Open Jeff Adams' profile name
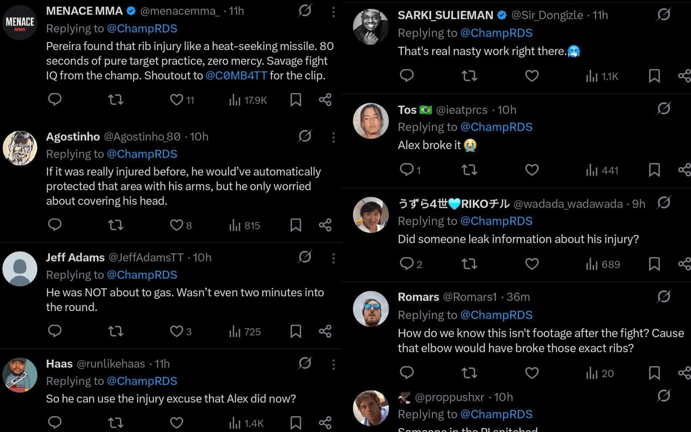Image resolution: width=691 pixels, height=432 pixels. pyautogui.click(x=75, y=257)
